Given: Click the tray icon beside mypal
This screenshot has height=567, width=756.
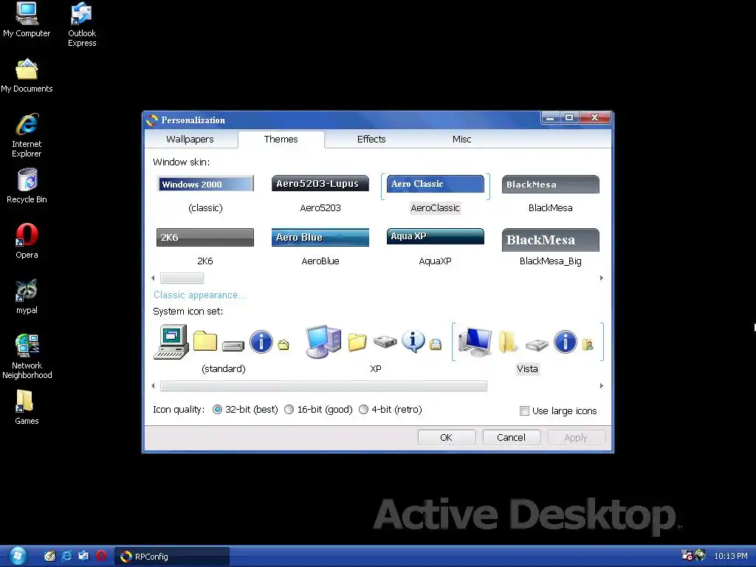Looking at the screenshot, I should 687,555.
